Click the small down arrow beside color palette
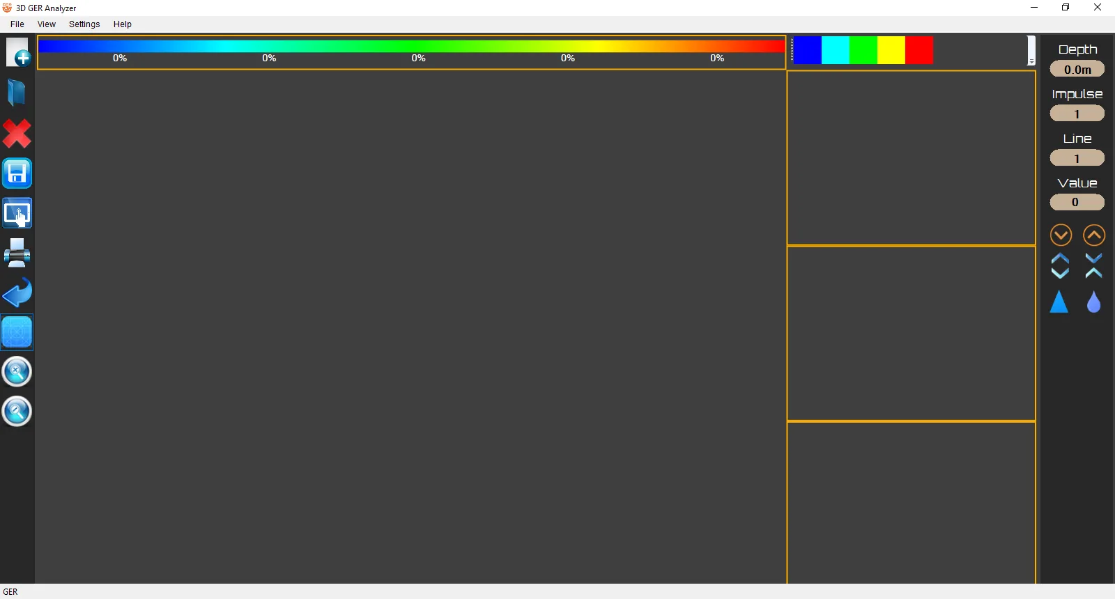Image resolution: width=1115 pixels, height=599 pixels. click(1031, 62)
